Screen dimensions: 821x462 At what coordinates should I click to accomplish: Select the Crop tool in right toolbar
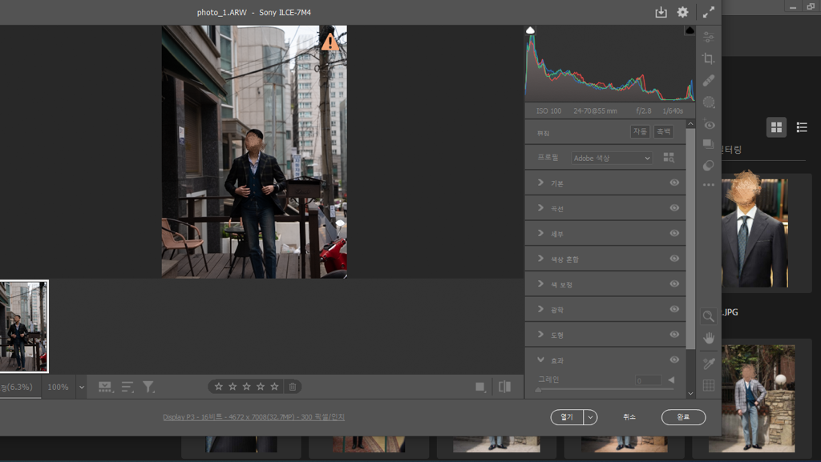point(708,58)
